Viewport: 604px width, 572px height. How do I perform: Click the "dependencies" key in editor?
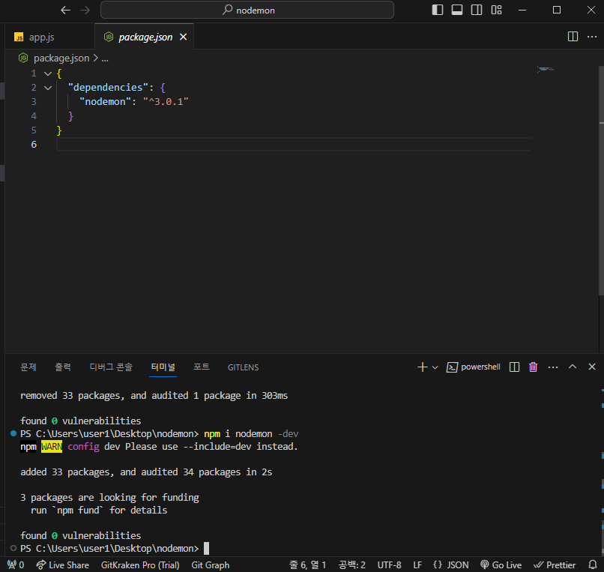tap(108, 88)
